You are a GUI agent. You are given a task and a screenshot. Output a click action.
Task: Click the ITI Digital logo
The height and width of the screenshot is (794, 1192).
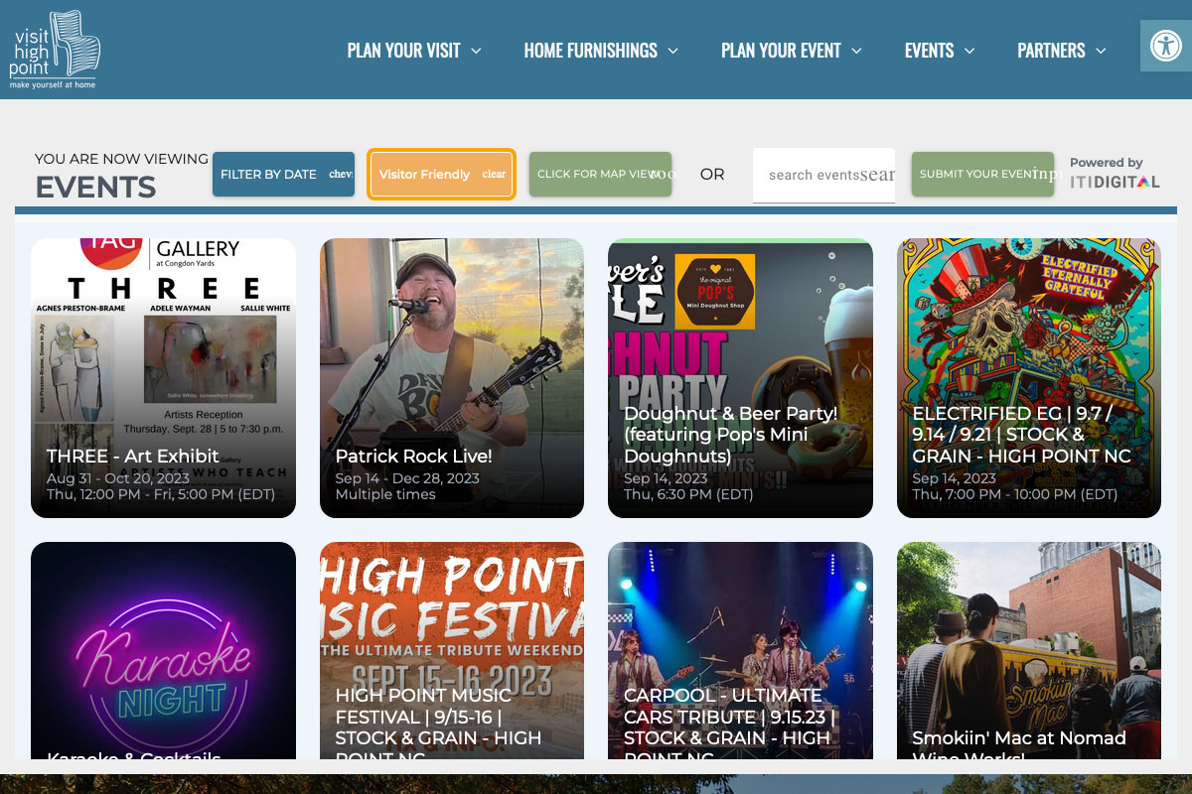click(x=1114, y=182)
